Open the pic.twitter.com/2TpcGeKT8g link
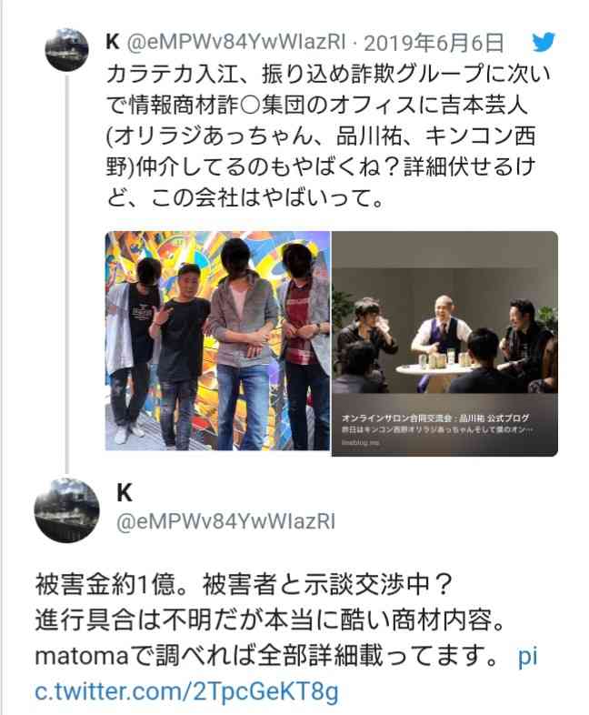This screenshot has height=715, width=589. (x=286, y=673)
